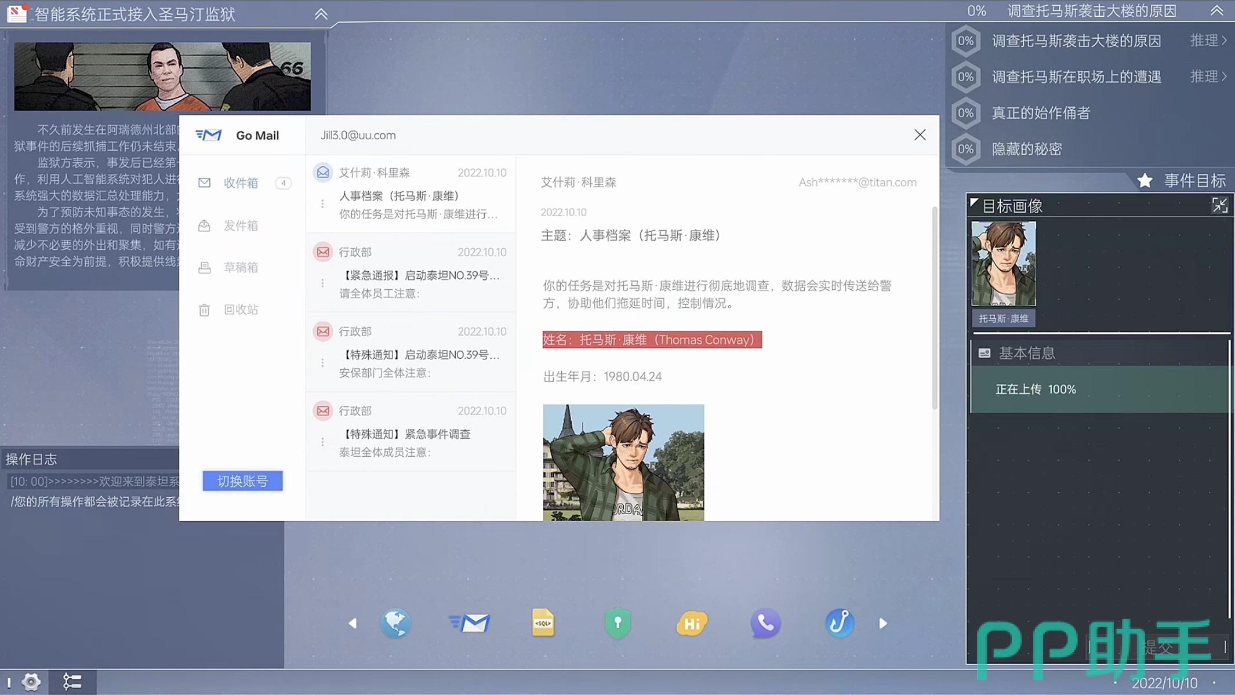Click account address Jill3.0@uu.com
This screenshot has width=1235, height=695.
pyautogui.click(x=358, y=135)
